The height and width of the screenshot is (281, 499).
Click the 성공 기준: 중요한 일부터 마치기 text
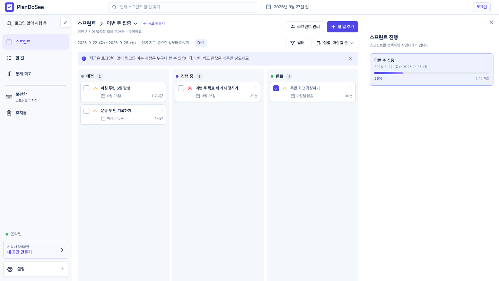(165, 43)
